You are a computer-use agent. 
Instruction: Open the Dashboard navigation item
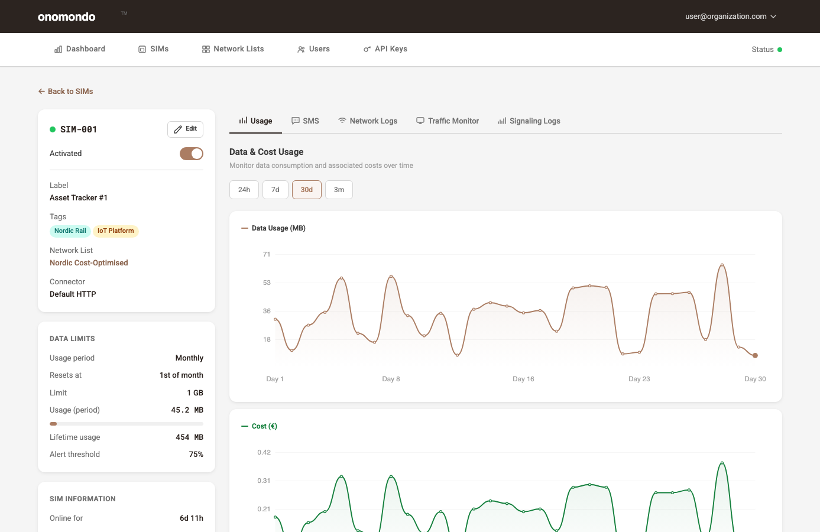tap(80, 49)
